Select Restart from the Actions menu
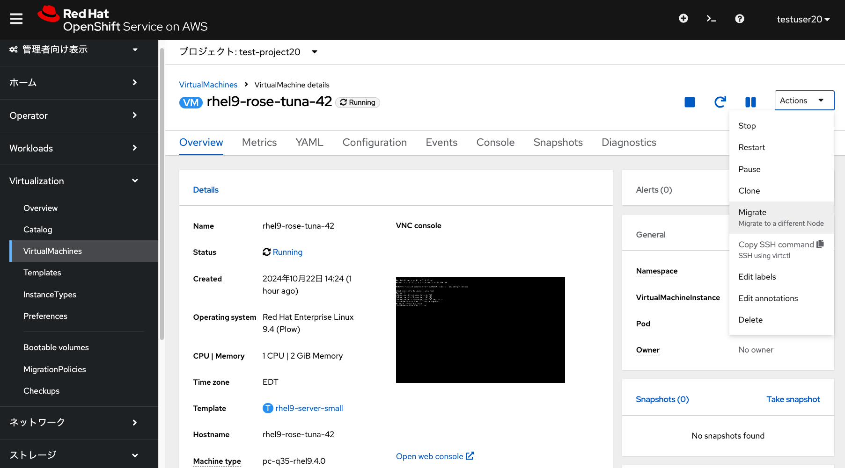845x468 pixels. 781,147
